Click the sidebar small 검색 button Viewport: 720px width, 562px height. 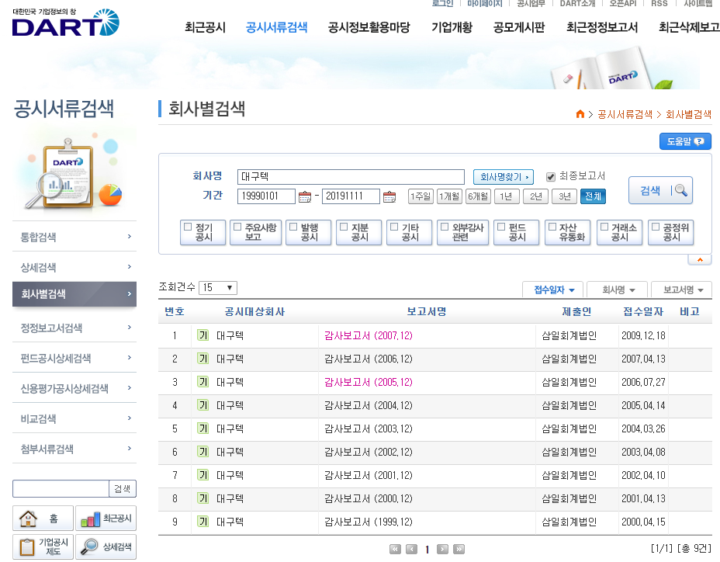click(123, 488)
